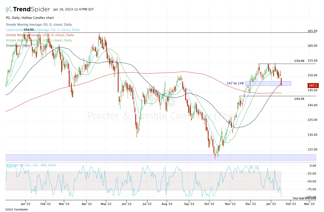This screenshot has width=324, height=212.
Task: Click the red current price tag 147.1
Action: tap(313, 85)
